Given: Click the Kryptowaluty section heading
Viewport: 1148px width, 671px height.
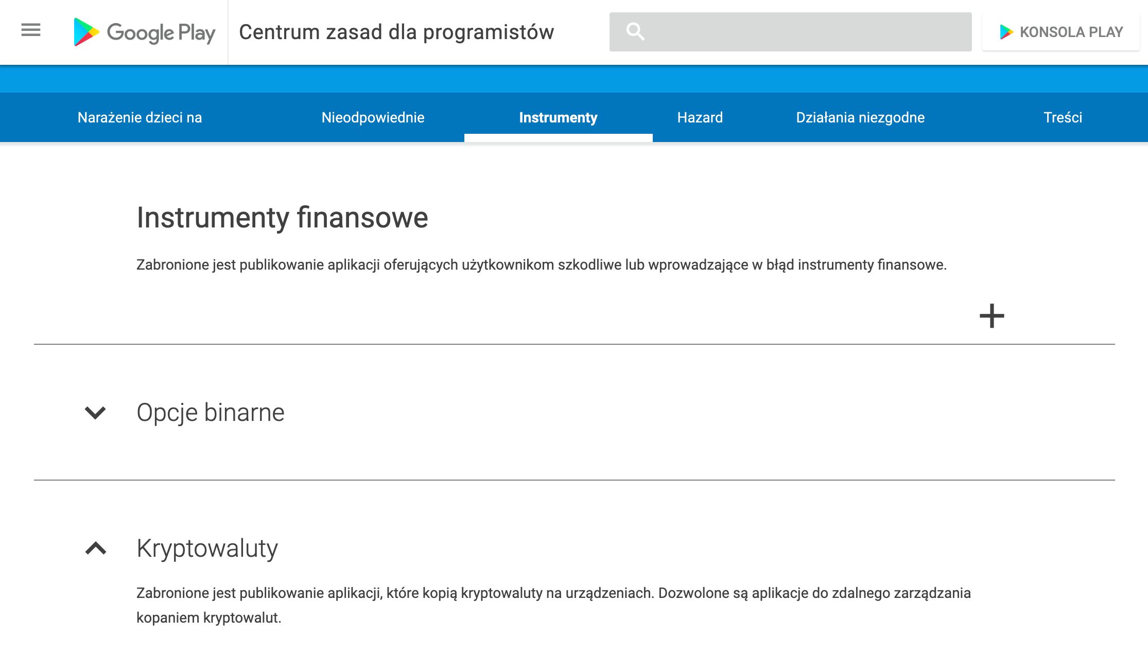Looking at the screenshot, I should (207, 548).
